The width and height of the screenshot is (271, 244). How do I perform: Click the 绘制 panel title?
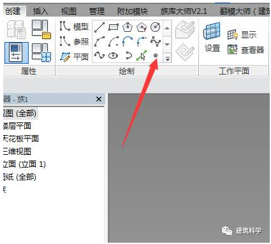127,71
